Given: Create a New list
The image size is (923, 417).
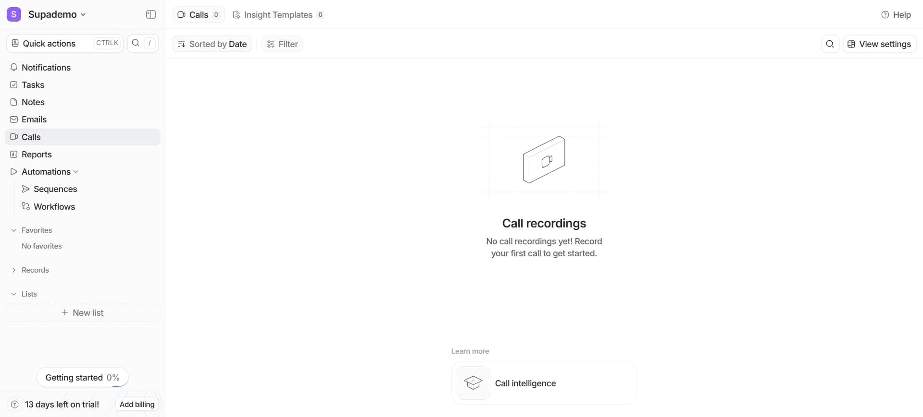Looking at the screenshot, I should click(x=82, y=313).
